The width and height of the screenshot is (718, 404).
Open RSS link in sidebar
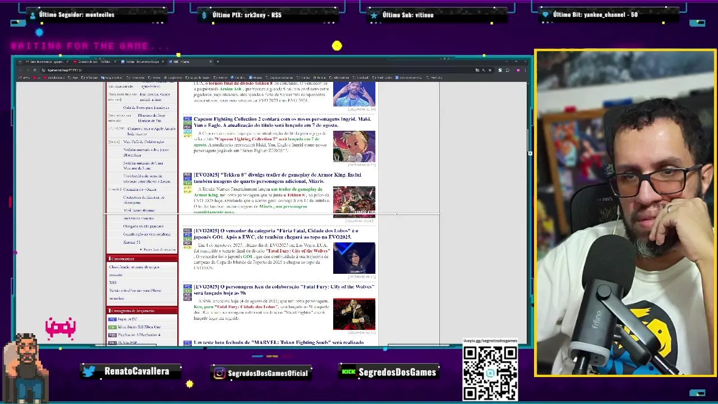point(113,283)
